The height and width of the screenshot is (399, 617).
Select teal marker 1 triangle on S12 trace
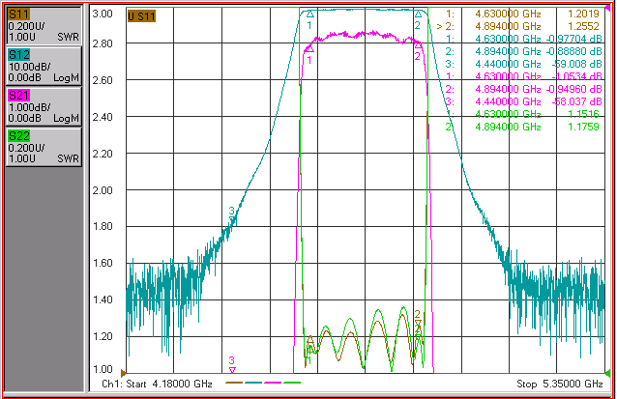coord(310,14)
